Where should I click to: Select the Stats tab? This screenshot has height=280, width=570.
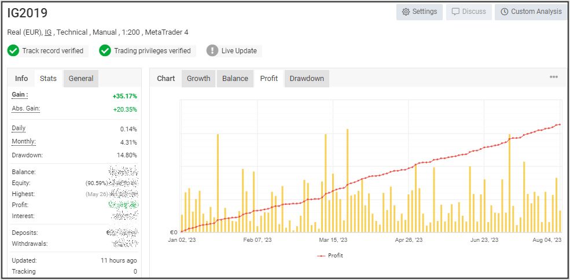pyautogui.click(x=48, y=79)
